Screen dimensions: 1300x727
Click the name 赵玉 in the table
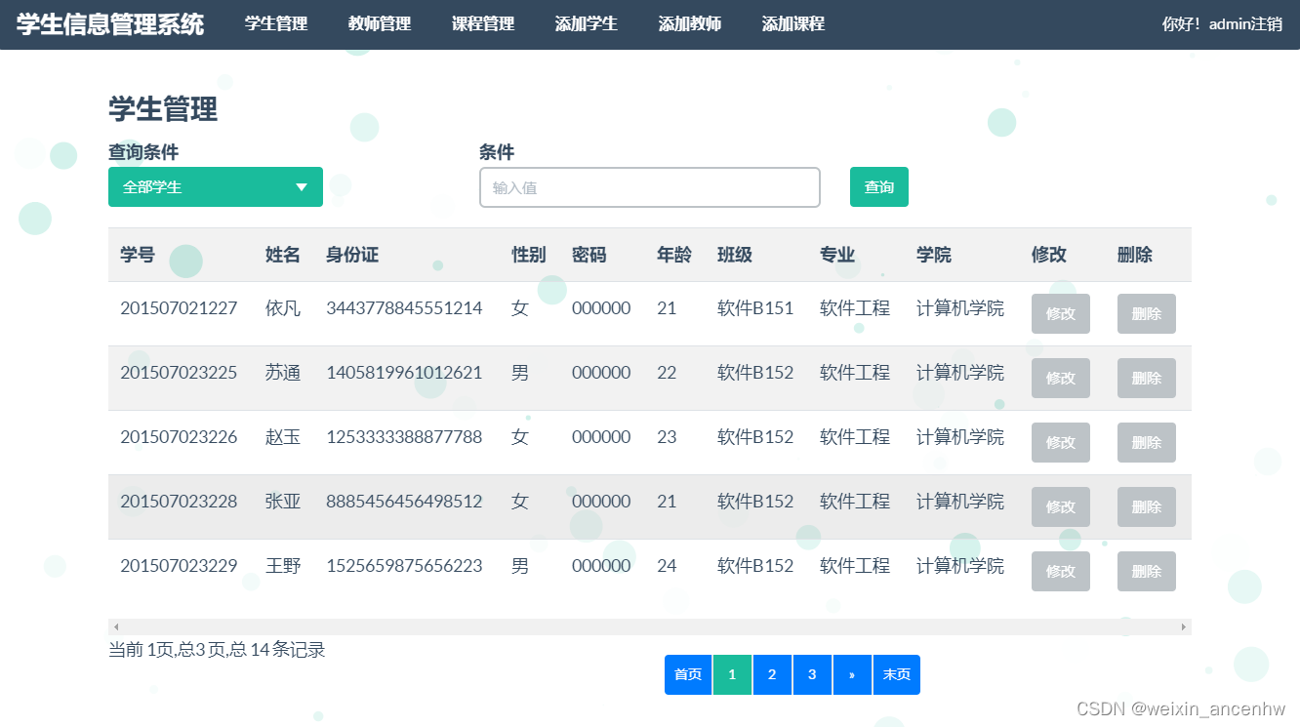283,437
